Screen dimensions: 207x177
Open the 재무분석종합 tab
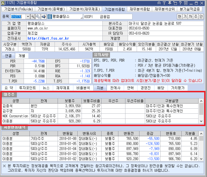140,9
